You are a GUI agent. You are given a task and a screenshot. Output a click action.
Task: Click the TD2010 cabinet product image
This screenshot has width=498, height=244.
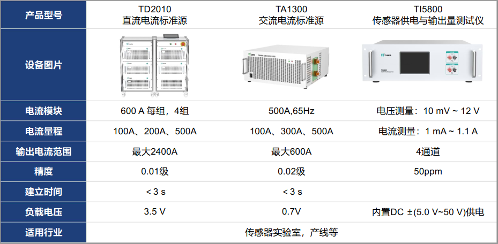click(155, 66)
